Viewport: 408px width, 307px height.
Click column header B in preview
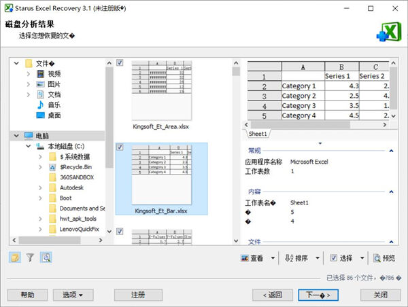[x=341, y=67]
